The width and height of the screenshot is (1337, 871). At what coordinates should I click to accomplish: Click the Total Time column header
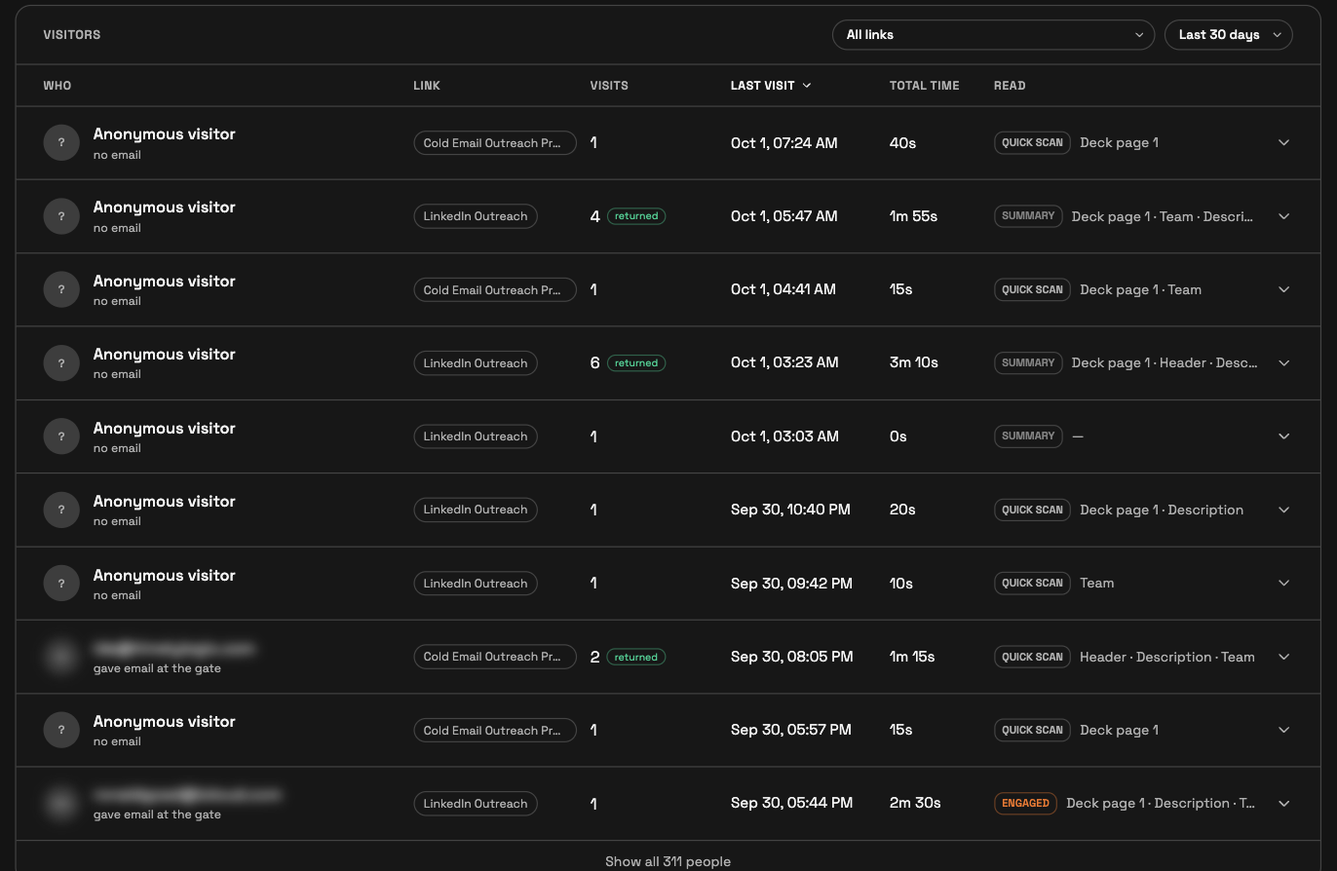tap(924, 86)
